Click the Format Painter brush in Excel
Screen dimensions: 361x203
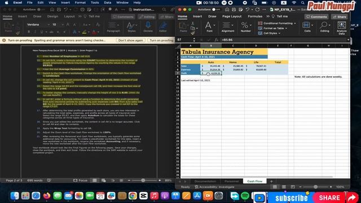point(193,33)
